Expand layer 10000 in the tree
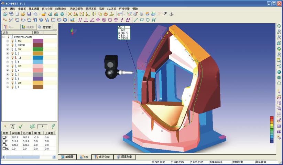The width and height of the screenshot is (283, 165). pos(8,45)
